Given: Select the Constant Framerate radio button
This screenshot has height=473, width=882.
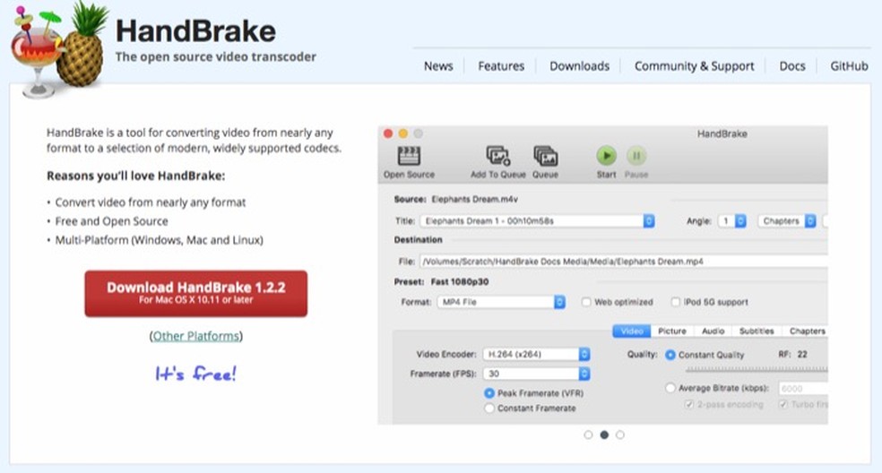Looking at the screenshot, I should (489, 408).
